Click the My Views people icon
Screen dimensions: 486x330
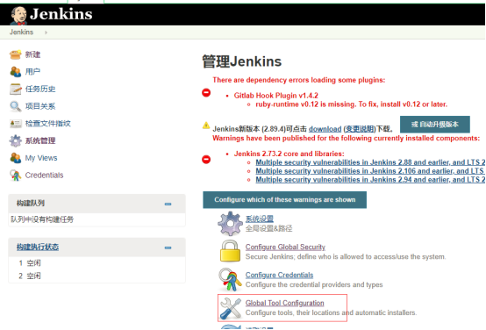[15, 158]
